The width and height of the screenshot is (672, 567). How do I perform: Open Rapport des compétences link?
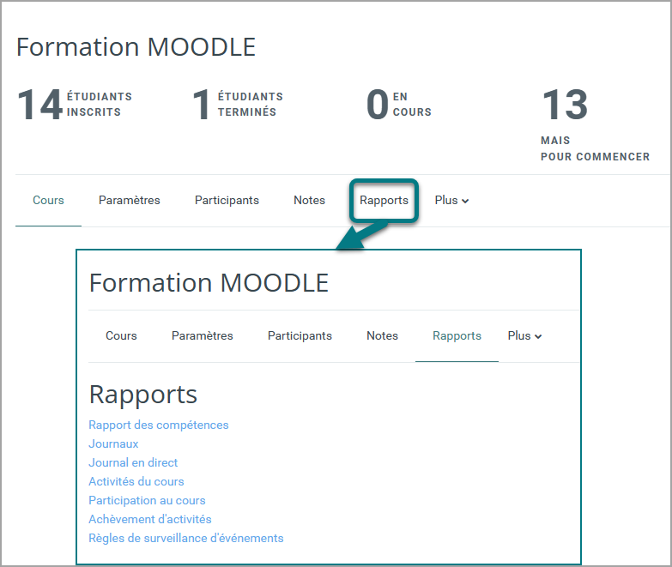coord(159,425)
